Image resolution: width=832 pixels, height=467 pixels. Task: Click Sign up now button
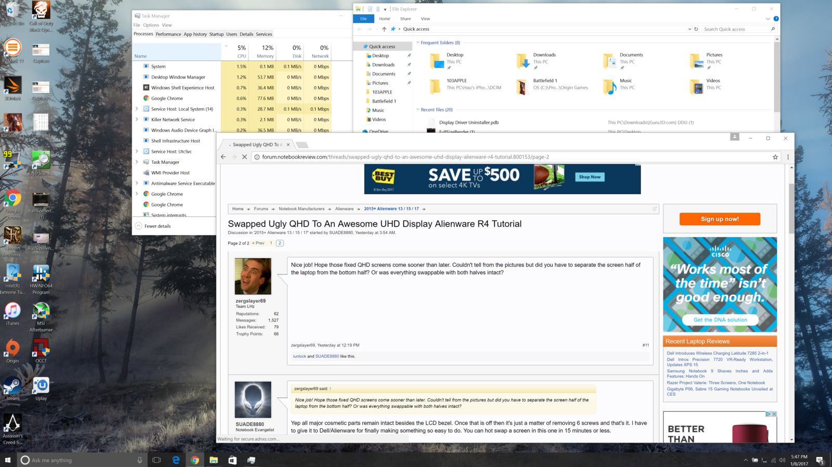coord(720,219)
